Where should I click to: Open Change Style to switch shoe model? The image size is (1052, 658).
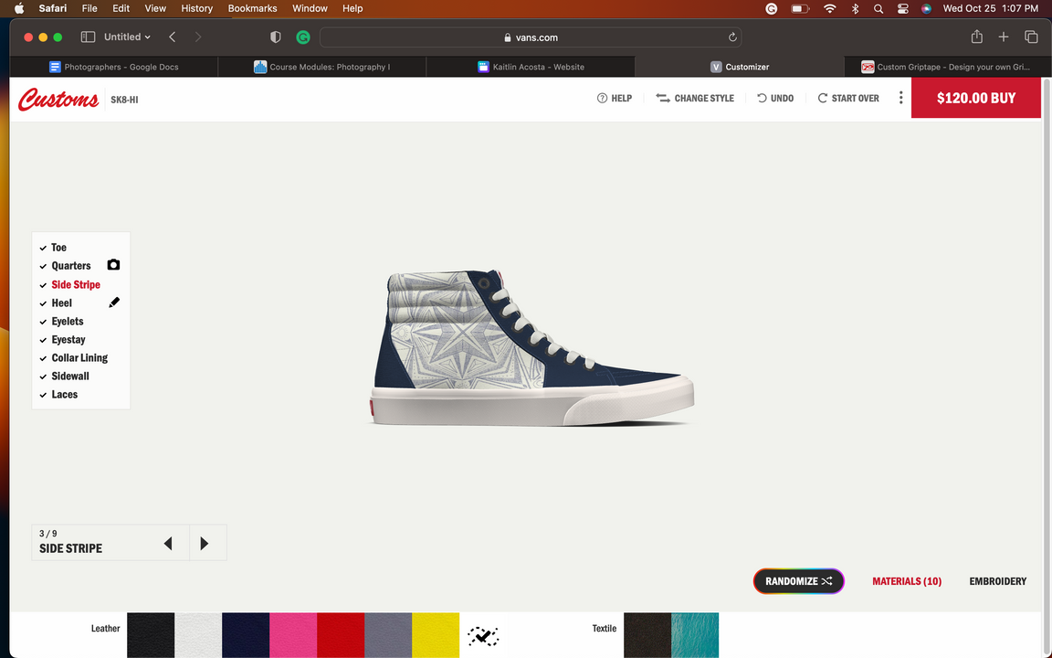695,98
